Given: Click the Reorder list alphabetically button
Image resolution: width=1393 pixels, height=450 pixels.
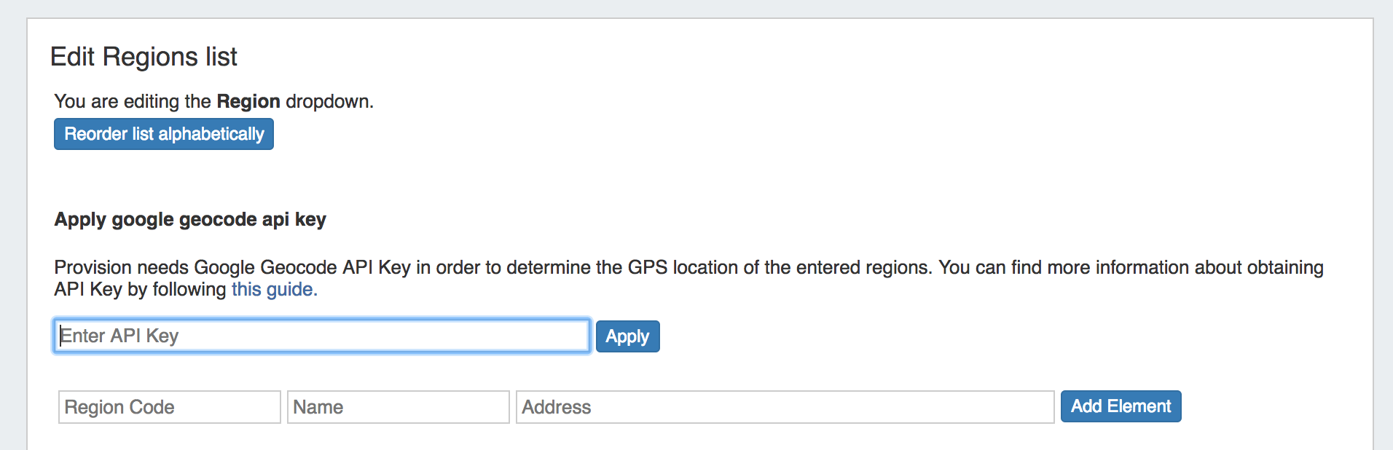Looking at the screenshot, I should point(164,134).
